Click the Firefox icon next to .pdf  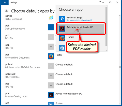tap(51, 56)
